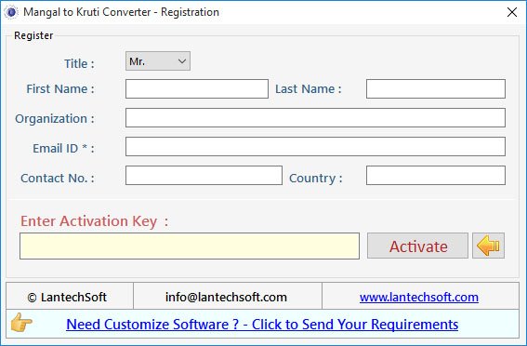The image size is (527, 346).
Task: Click the info@lantechsoft.com email cell
Action: click(x=228, y=296)
